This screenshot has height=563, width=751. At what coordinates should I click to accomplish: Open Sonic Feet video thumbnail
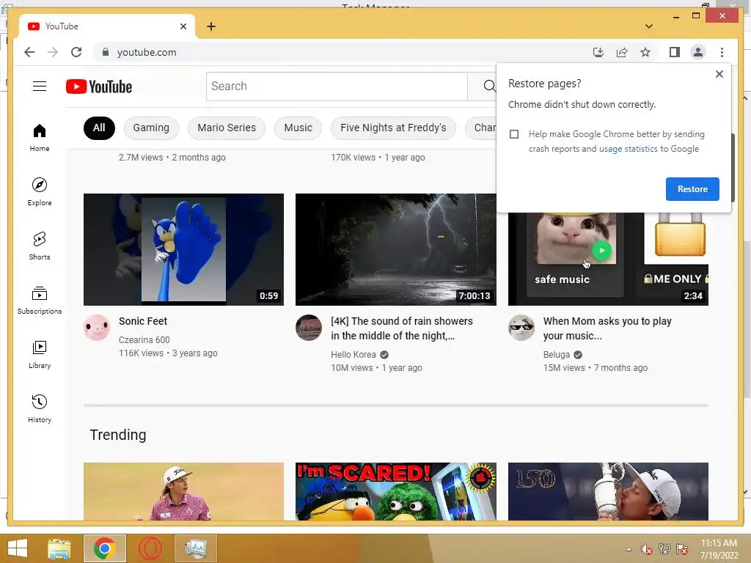click(x=183, y=249)
